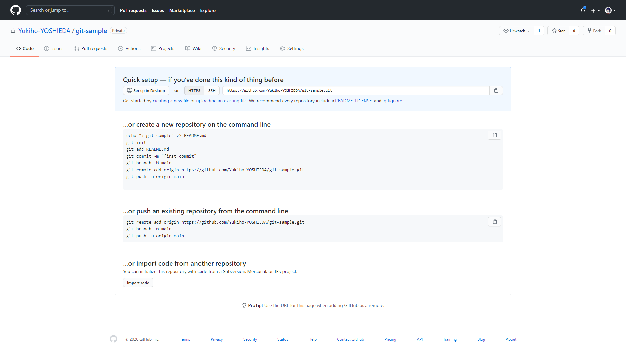Expand the Unwatch notifications dropdown
626x359 pixels.
[x=517, y=31]
